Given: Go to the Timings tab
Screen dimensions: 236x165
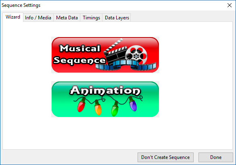Looking at the screenshot, I should point(91,18).
